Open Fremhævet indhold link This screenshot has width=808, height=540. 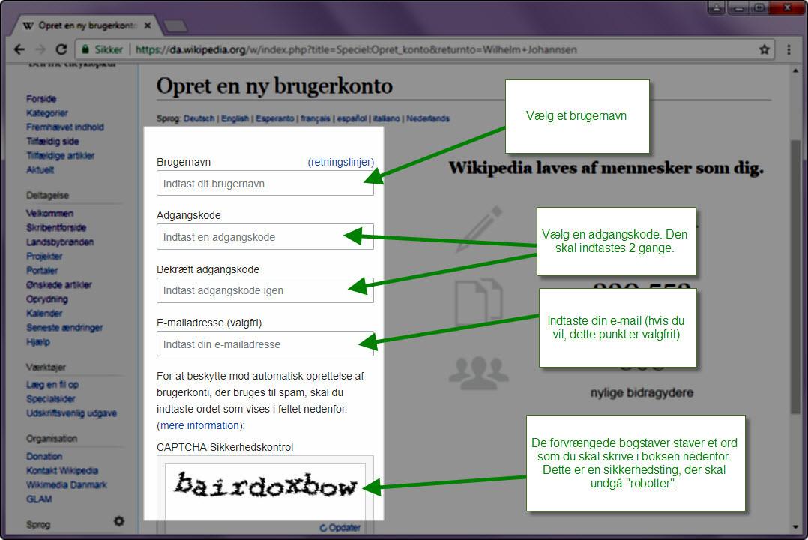[65, 127]
